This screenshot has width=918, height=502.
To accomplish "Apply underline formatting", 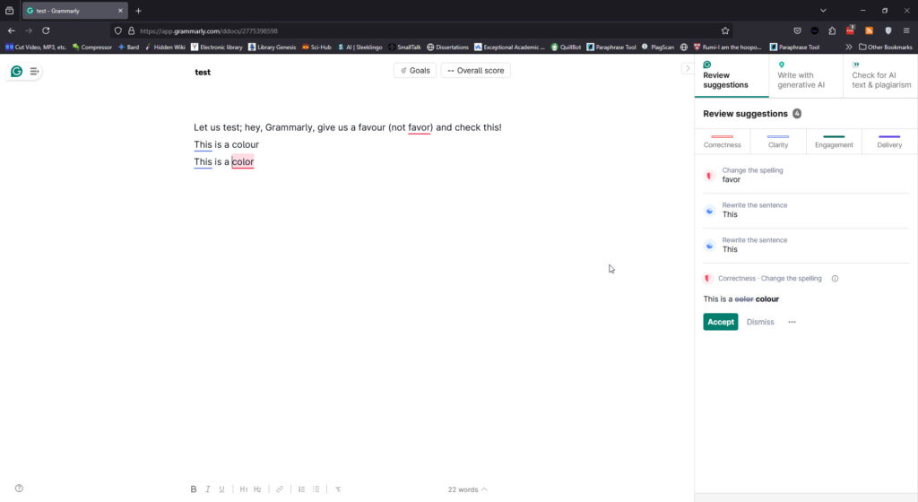I will pyautogui.click(x=222, y=489).
